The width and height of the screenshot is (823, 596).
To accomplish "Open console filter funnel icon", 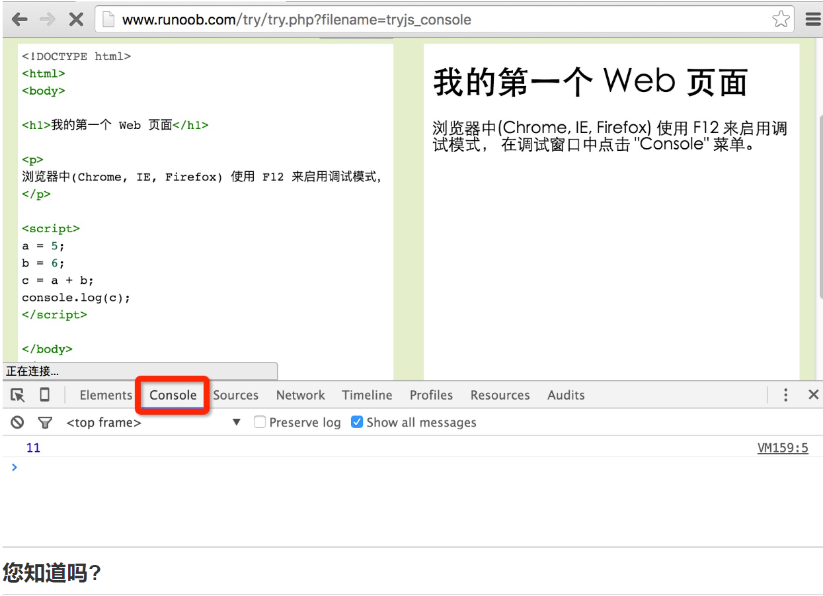I will click(x=45, y=422).
